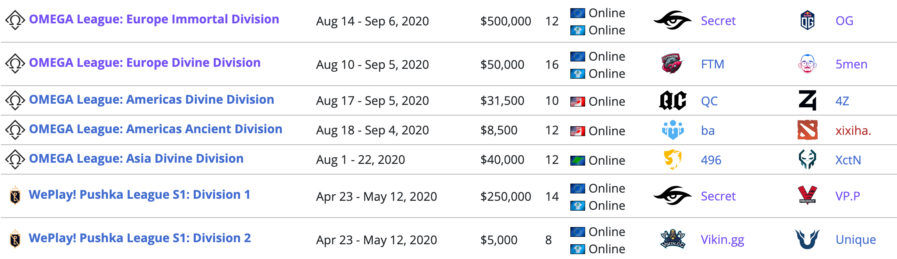Open the 496 team link
The height and width of the screenshot is (259, 897).
tap(711, 160)
